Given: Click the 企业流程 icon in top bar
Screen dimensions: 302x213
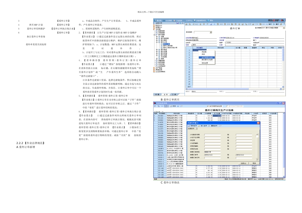Looking at the screenshot, I should click(x=164, y=20).
